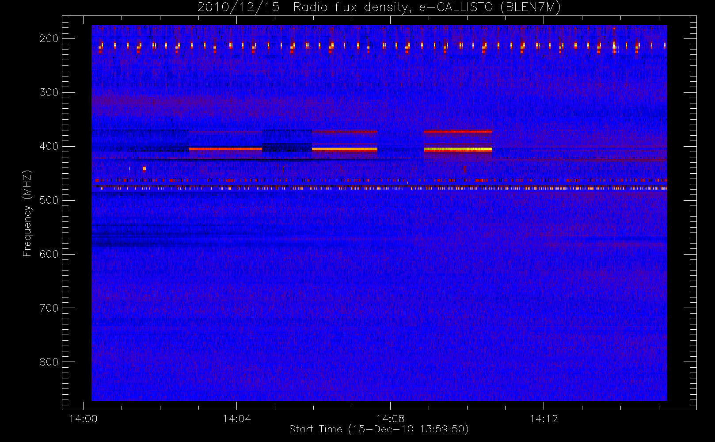Image resolution: width=715 pixels, height=442 pixels.
Task: Click the 700 frequency tick label
Action: (x=49, y=308)
